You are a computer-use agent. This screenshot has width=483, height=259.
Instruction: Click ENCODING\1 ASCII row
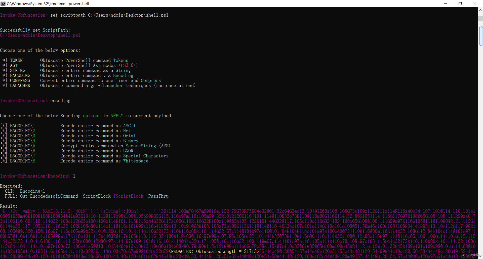point(68,126)
